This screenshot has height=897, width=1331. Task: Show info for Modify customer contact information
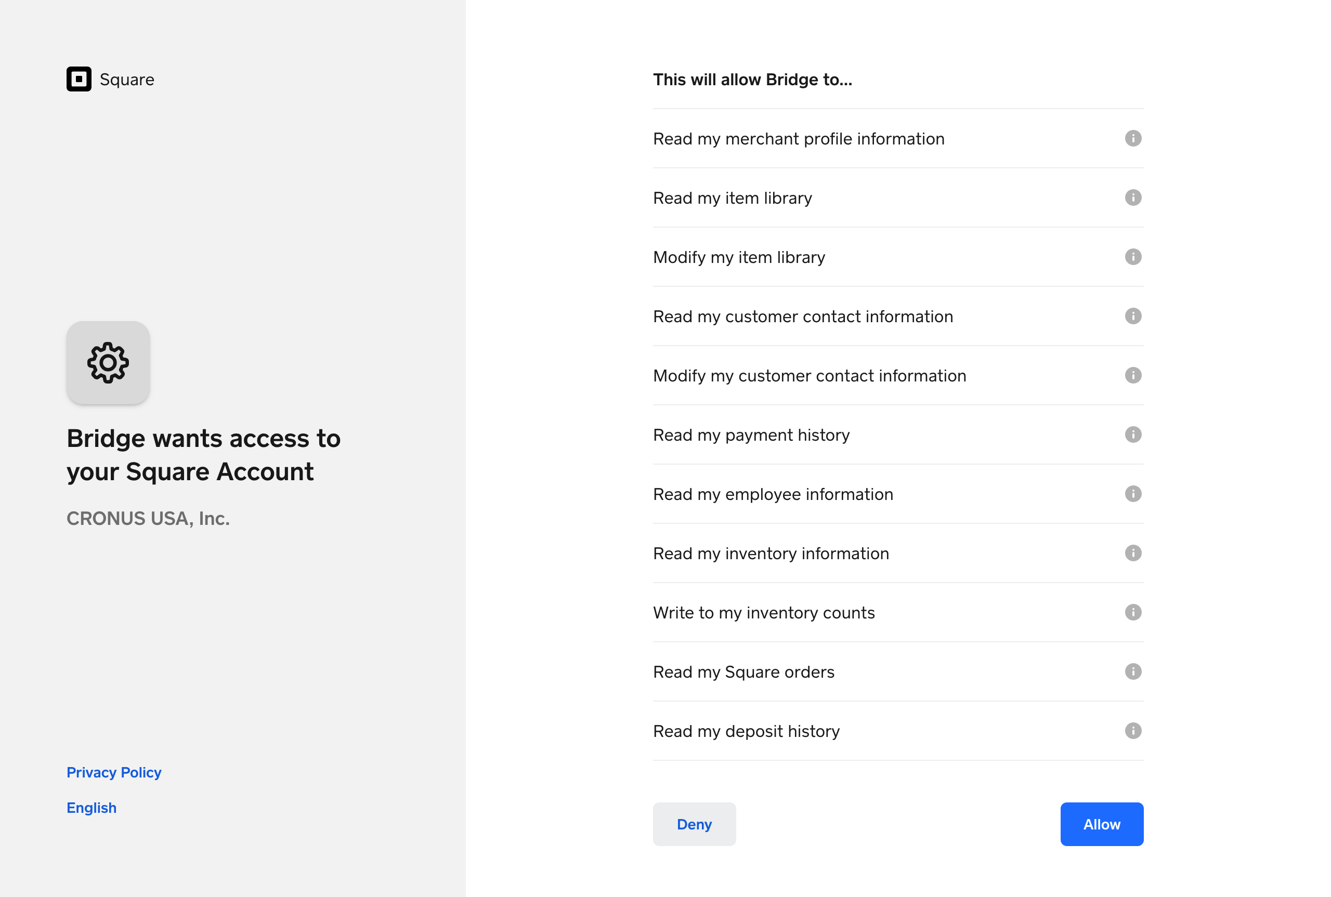[1132, 375]
